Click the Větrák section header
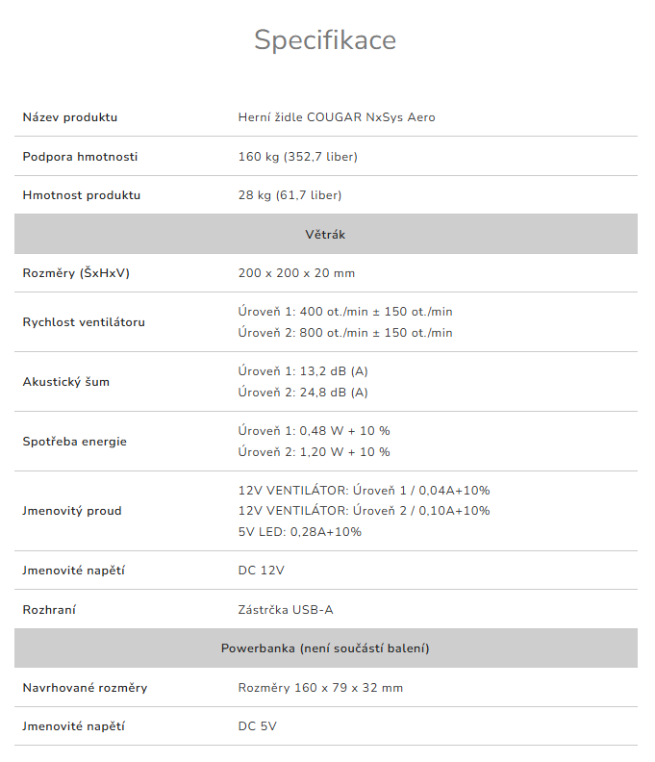655x762 pixels. pos(325,234)
